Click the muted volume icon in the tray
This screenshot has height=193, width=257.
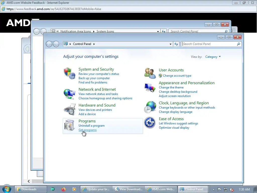point(232,189)
